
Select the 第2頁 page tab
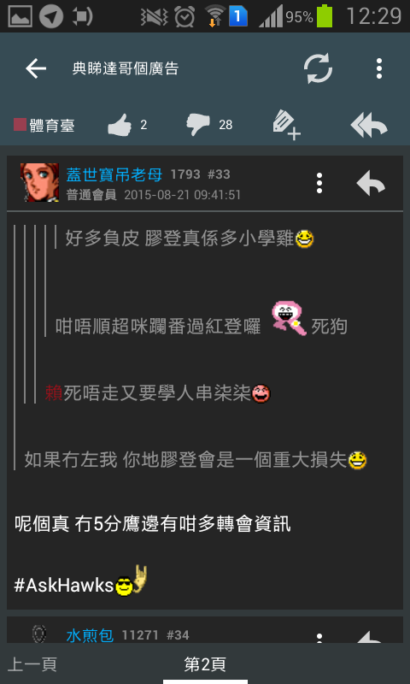205,664
